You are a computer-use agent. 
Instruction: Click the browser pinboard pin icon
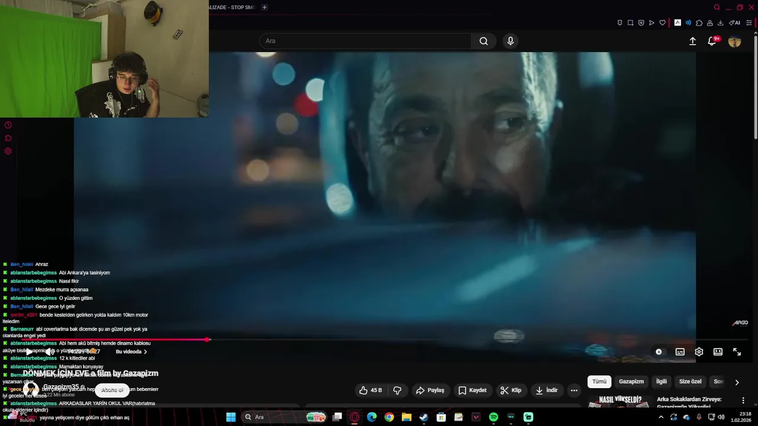619,23
